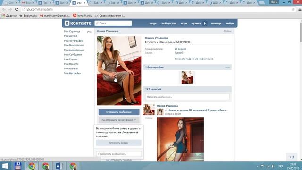
Task: Switch to the third browser tab with VK icon
Action: 45,3
